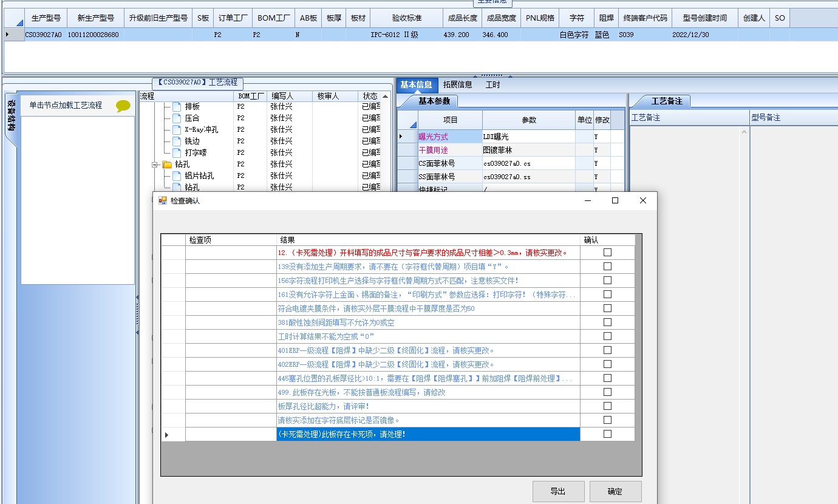Click the 导出 export button
The height and width of the screenshot is (504, 838).
558,491
